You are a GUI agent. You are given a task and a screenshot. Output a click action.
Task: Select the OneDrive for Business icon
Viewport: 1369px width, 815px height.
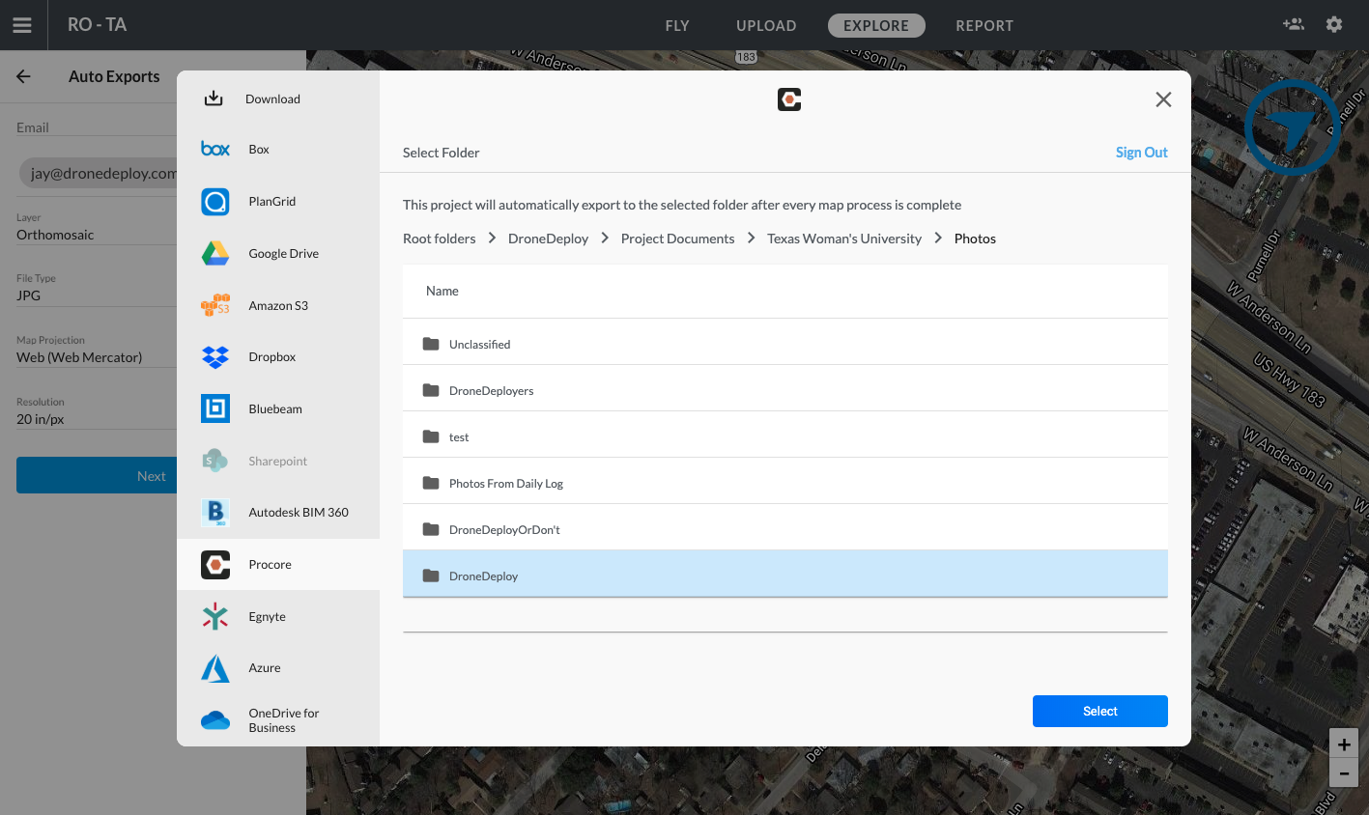[x=215, y=720]
